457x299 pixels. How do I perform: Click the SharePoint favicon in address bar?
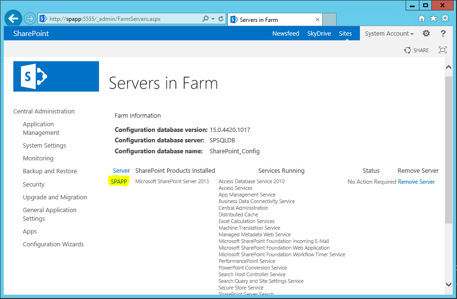43,19
